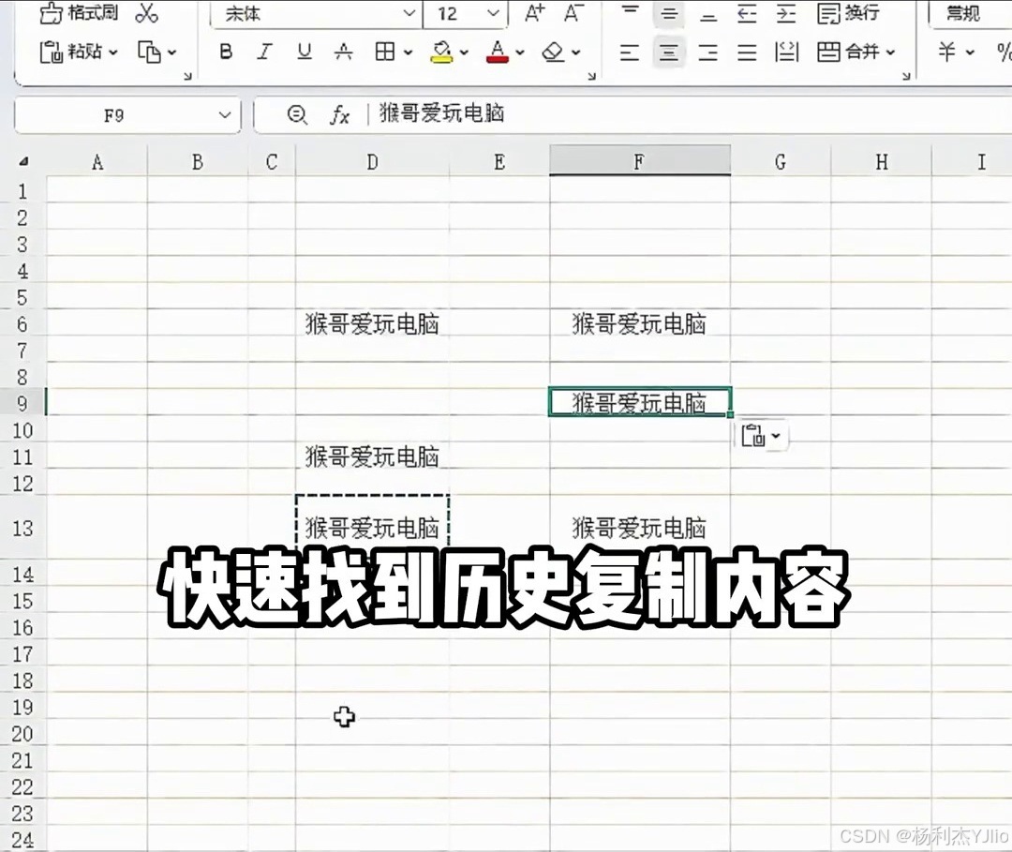Select column A header
This screenshot has width=1012, height=852.
(97, 162)
